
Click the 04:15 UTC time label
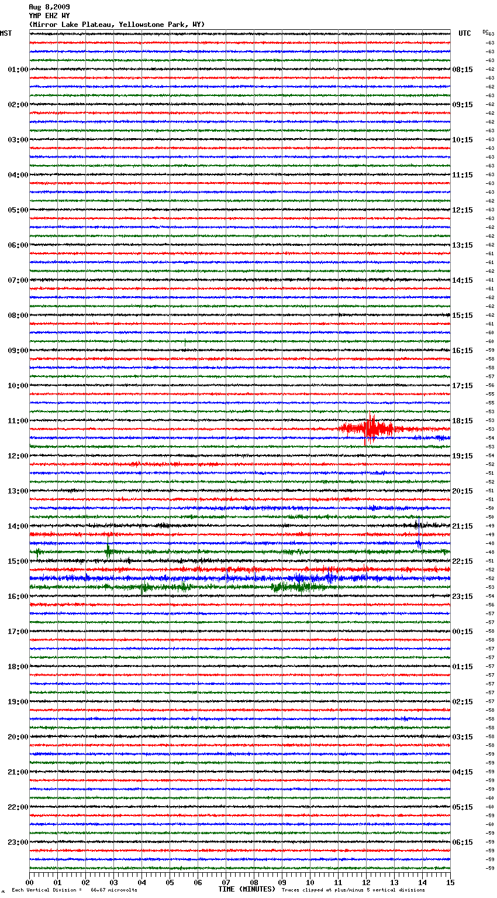click(463, 772)
